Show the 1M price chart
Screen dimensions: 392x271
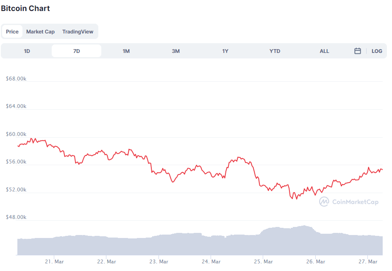tap(126, 51)
